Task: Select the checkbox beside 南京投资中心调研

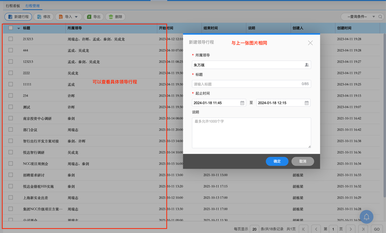Action: pos(11,118)
